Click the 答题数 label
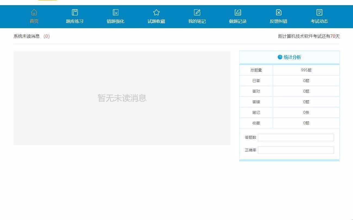Viewport: 353px width, 220px height. coord(251,137)
